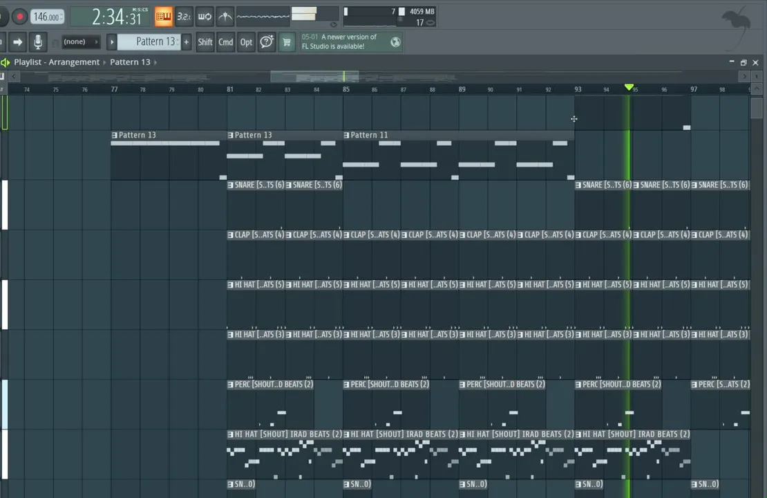Viewport: 767px width, 498px height.
Task: Toggle typing keyboard to piano icon
Action: [x=163, y=17]
